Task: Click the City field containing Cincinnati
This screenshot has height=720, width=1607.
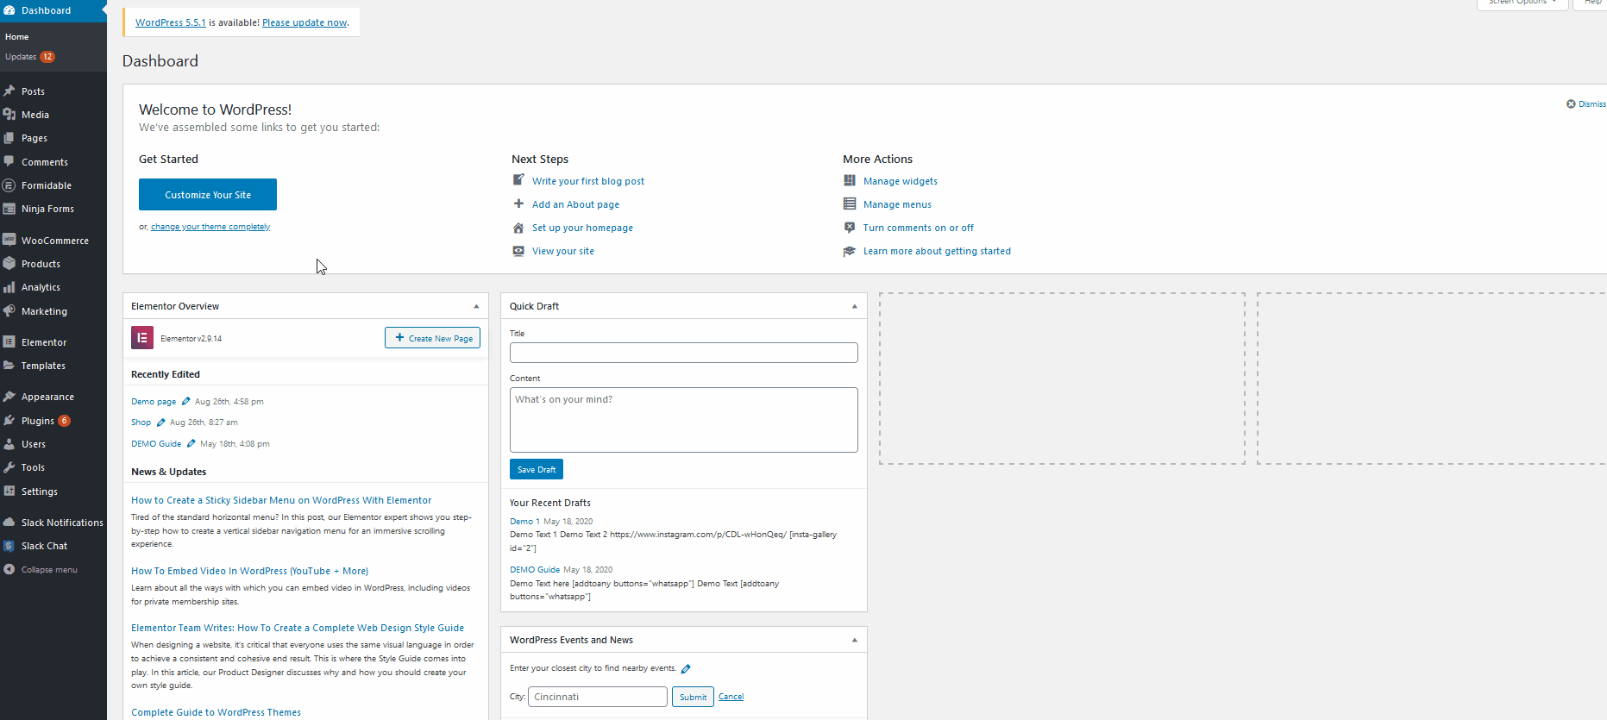Action: (x=598, y=697)
